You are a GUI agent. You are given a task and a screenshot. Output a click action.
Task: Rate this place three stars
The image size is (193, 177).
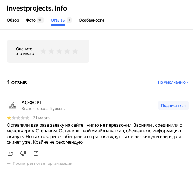coord(59,51)
